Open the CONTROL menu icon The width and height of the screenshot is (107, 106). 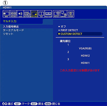[63, 14]
